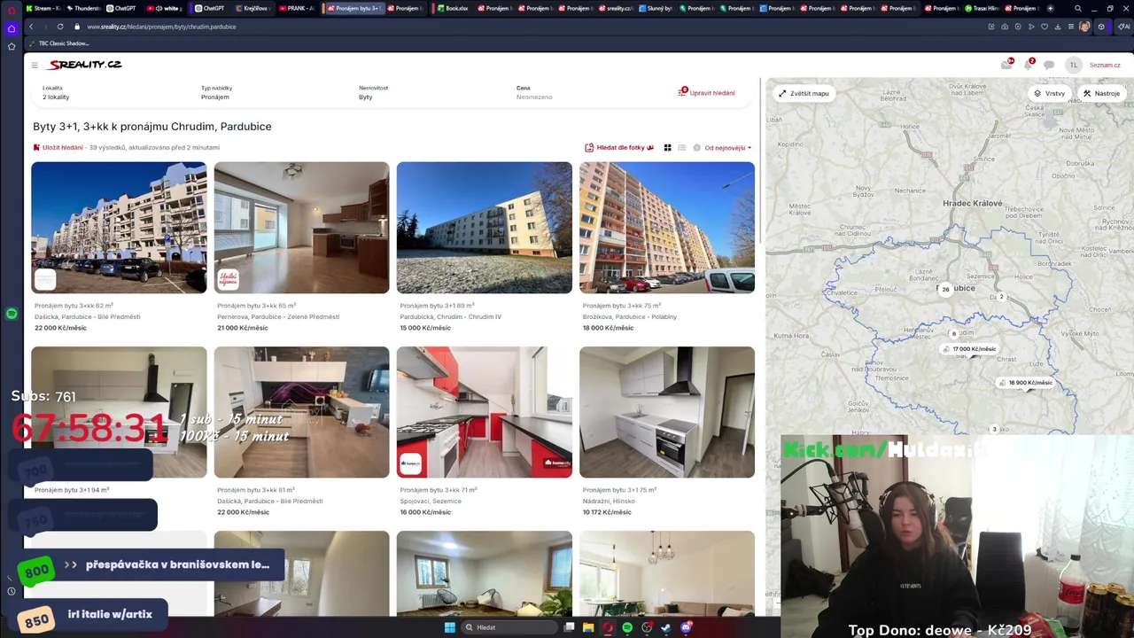
Task: Go back in the browser
Action: click(31, 27)
